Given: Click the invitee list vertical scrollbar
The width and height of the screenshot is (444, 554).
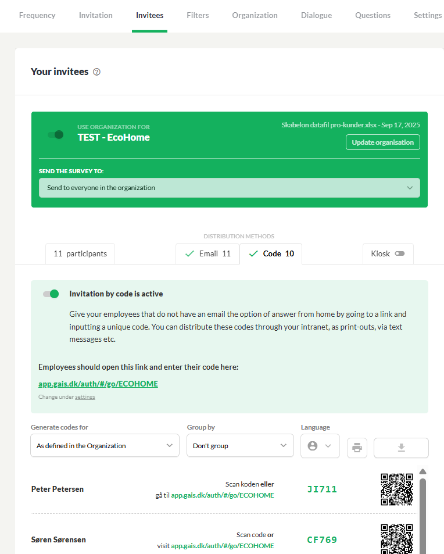Looking at the screenshot, I should (423, 516).
